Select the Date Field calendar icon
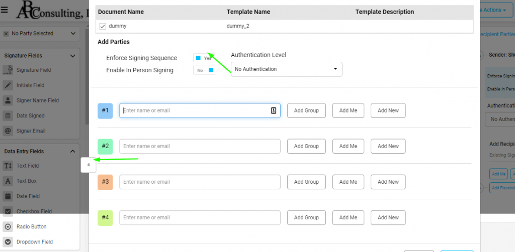The height and width of the screenshot is (252, 515). [8, 196]
